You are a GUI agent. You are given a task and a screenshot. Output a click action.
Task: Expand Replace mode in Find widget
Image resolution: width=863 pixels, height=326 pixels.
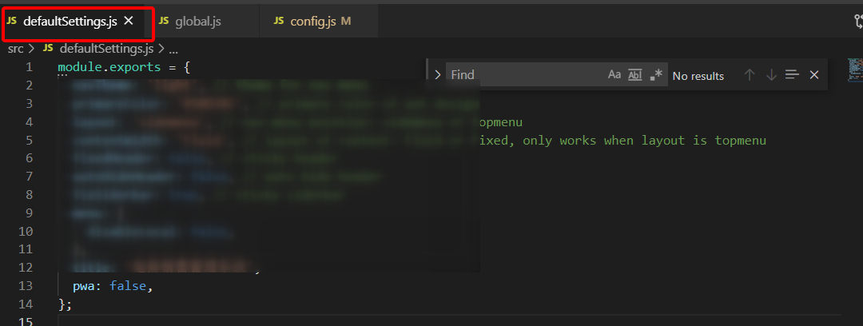point(437,74)
